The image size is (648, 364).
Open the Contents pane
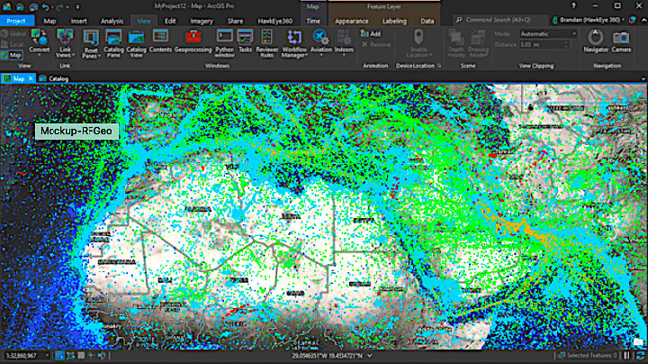(x=160, y=41)
